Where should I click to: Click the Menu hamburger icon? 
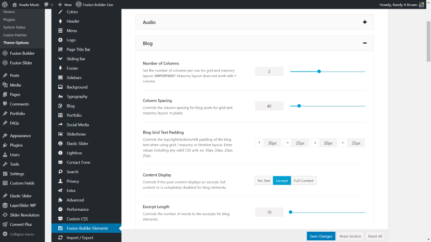(60, 31)
